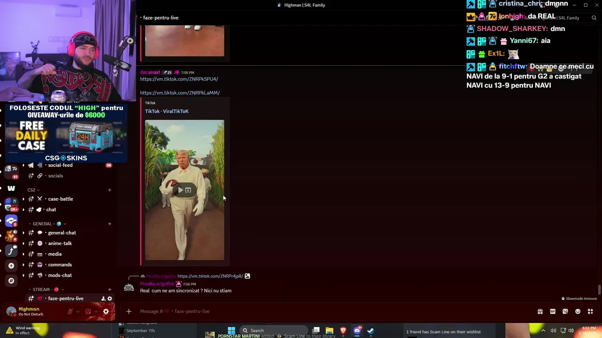Open the image thumbnail above der.anaa1's message
The width and height of the screenshot is (602, 338).
tap(184, 41)
